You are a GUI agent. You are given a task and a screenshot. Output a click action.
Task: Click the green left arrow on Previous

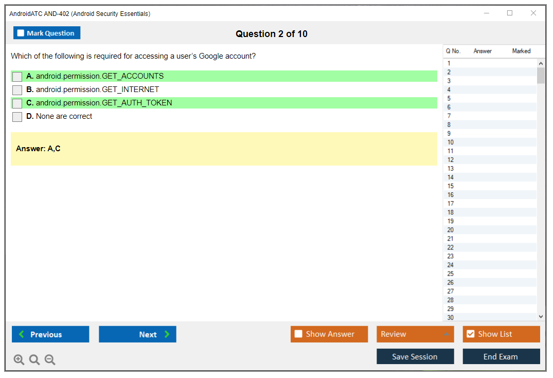[22, 334]
